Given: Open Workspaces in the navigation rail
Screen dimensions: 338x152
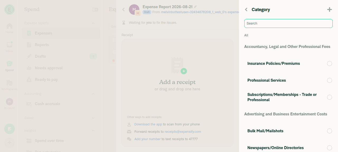Looking at the screenshot, I should tap(10, 85).
